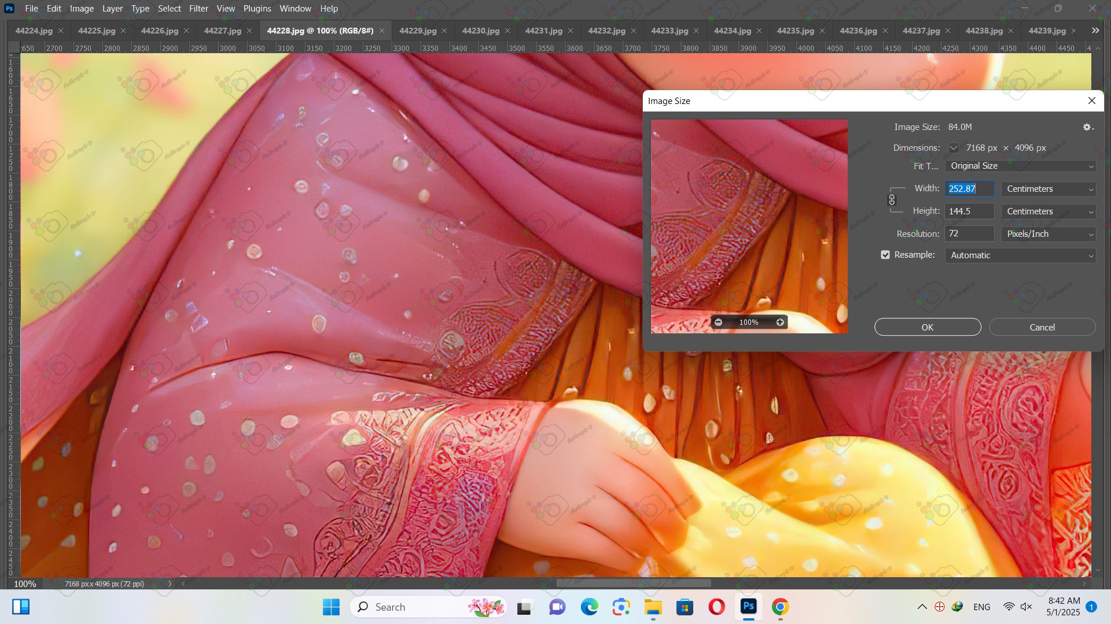This screenshot has width=1111, height=624.
Task: Open Windows Start menu
Action: coord(331,607)
